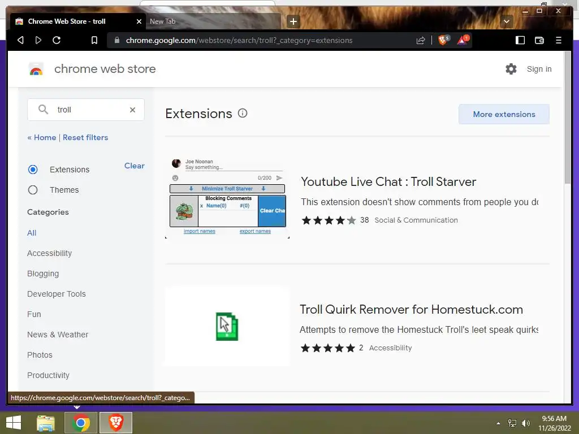Sign in to the web store
The height and width of the screenshot is (434, 579).
click(539, 69)
